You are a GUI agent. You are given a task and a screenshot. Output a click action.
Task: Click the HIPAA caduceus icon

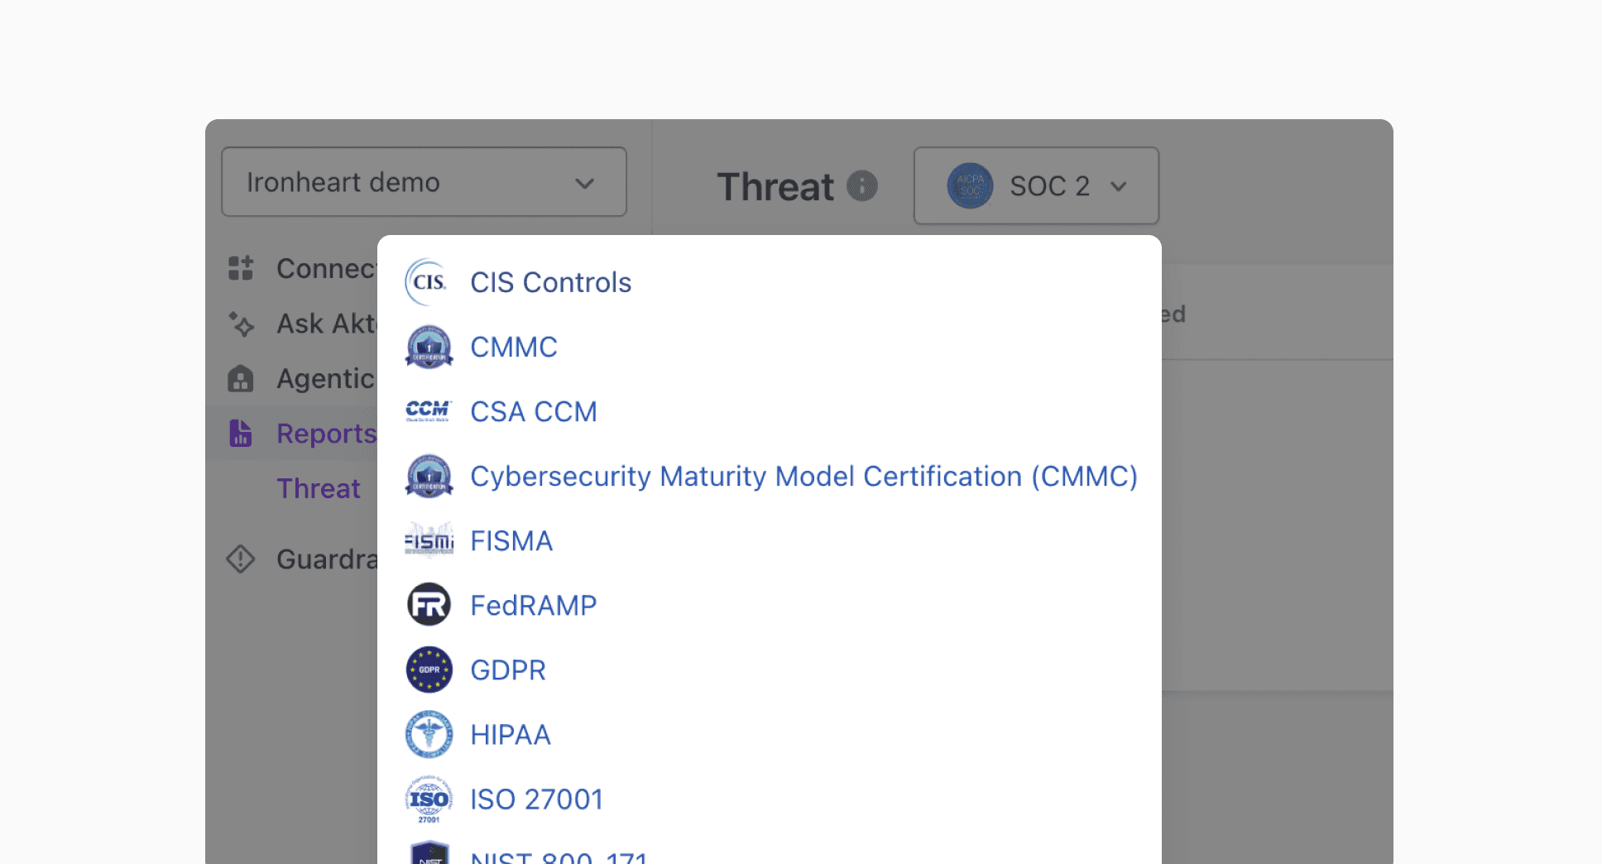(x=429, y=734)
